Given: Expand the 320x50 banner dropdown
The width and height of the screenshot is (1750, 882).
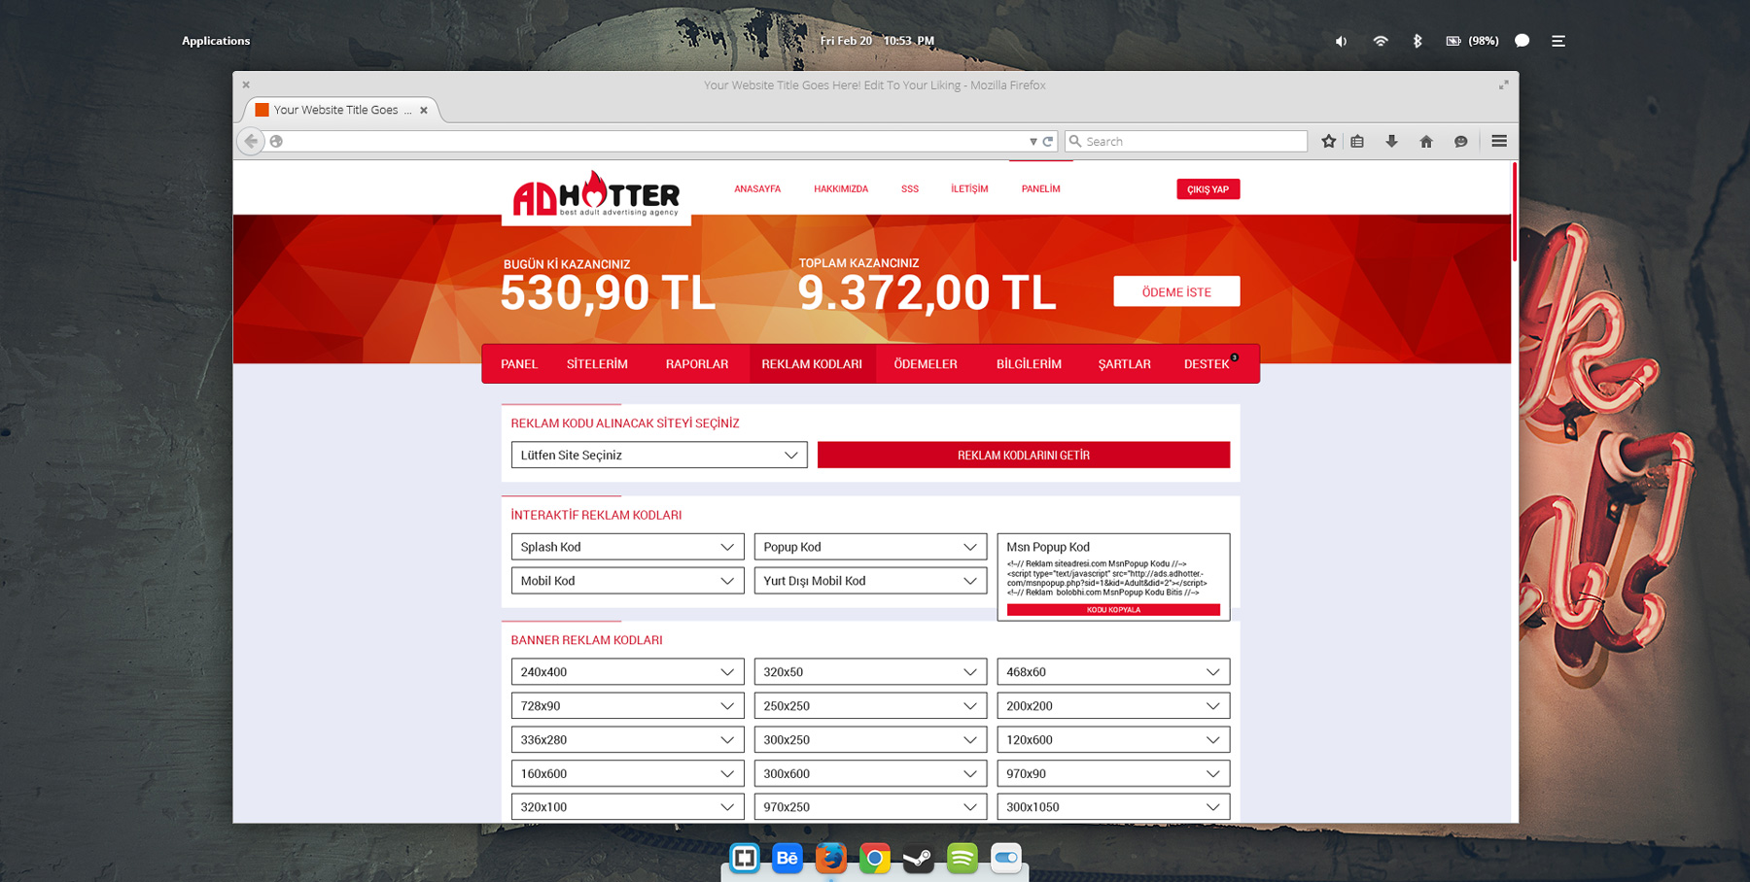Looking at the screenshot, I should pos(871,672).
